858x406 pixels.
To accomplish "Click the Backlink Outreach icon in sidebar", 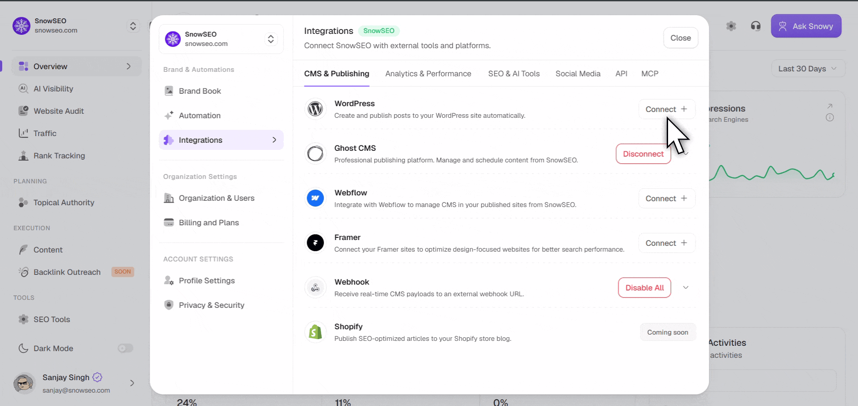I will pos(23,272).
